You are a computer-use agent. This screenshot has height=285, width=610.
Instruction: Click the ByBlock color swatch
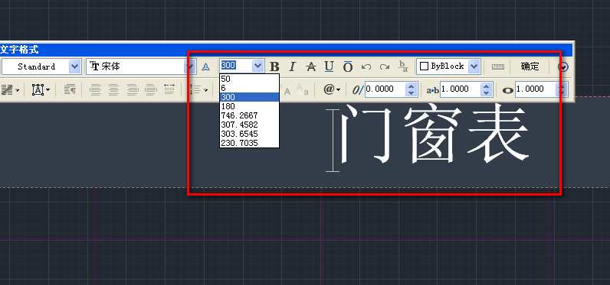coord(425,66)
